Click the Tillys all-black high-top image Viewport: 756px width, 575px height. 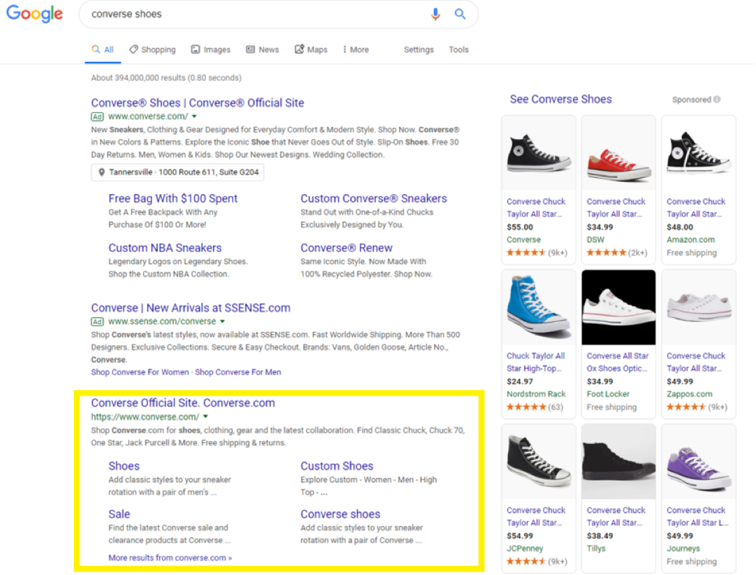click(619, 461)
